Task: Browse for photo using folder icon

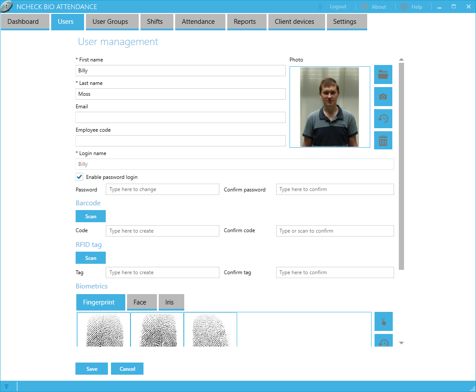Action: pyautogui.click(x=383, y=75)
